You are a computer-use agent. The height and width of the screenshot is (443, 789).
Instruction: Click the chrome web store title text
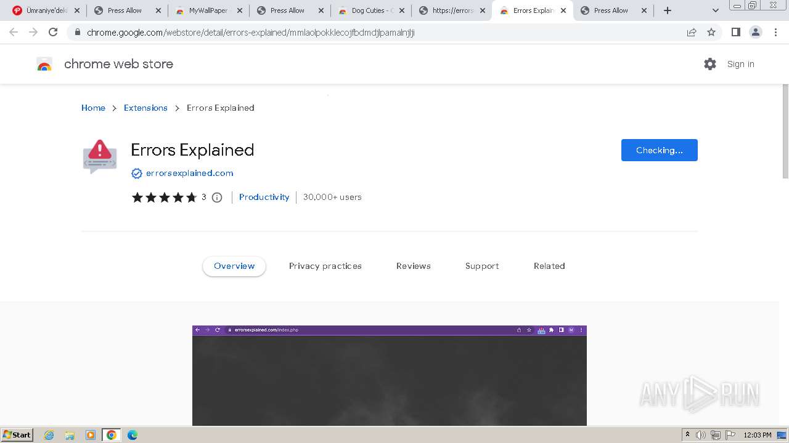click(x=118, y=64)
